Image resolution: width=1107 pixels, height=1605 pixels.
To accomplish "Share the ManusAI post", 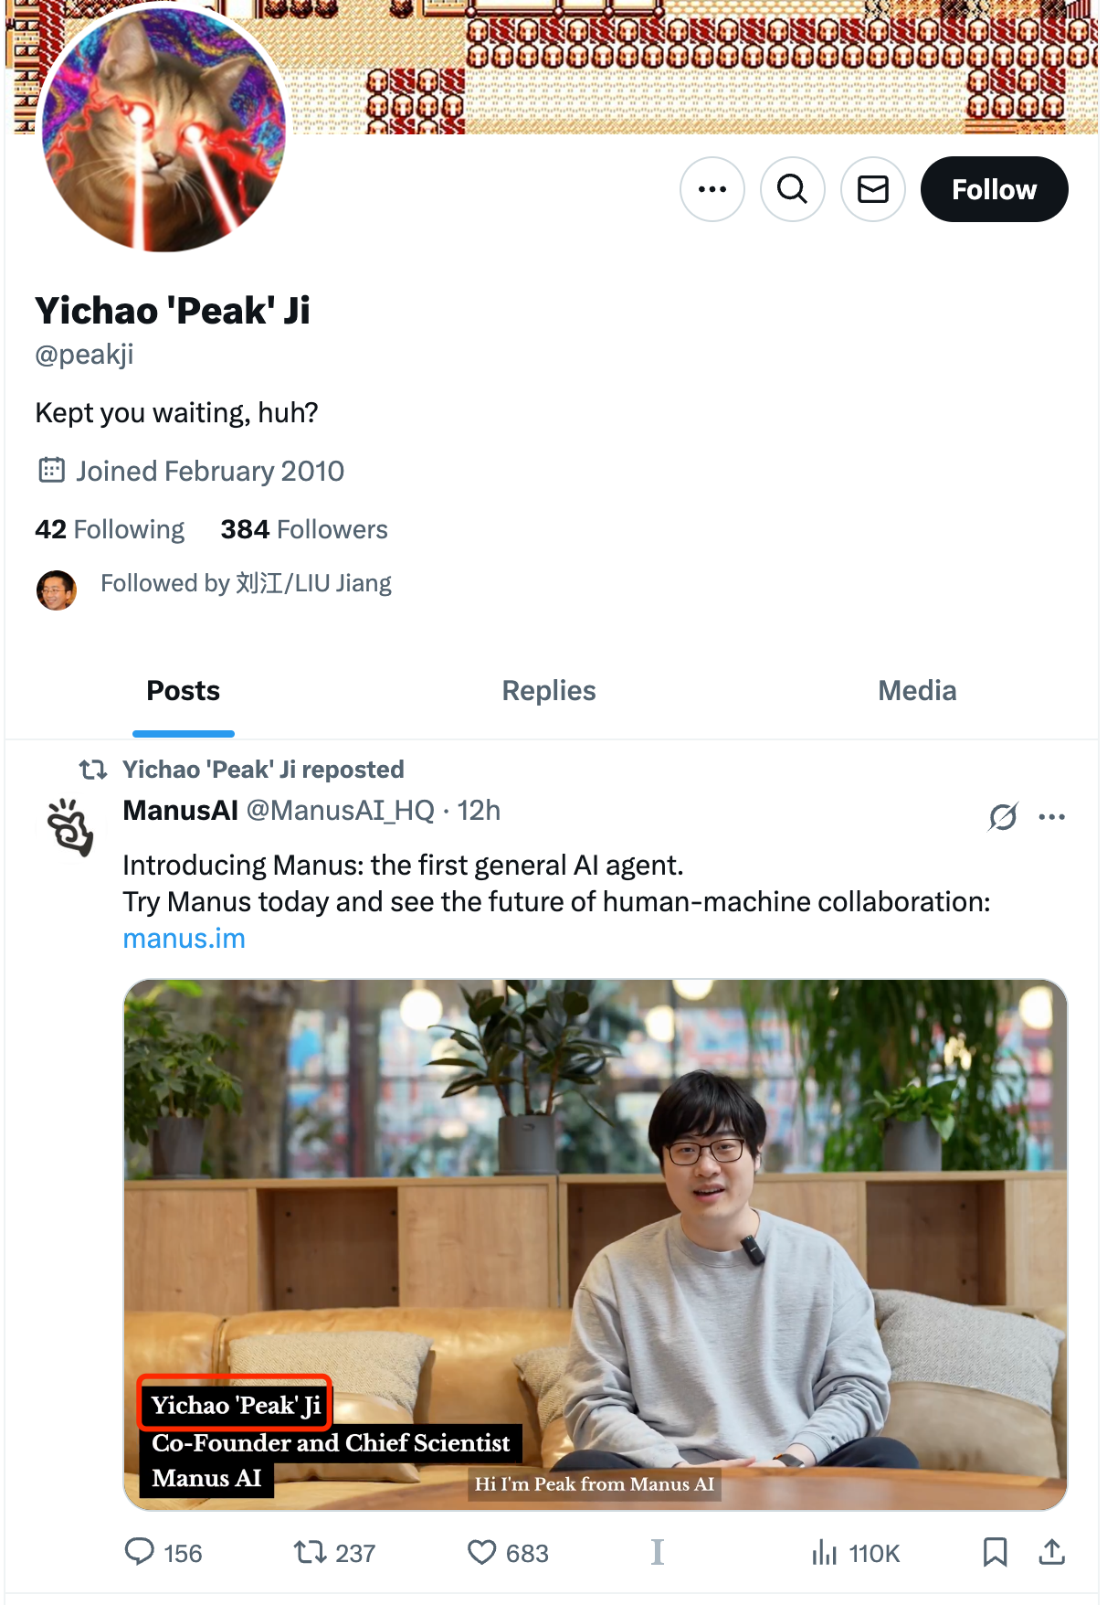I will point(1051,1552).
